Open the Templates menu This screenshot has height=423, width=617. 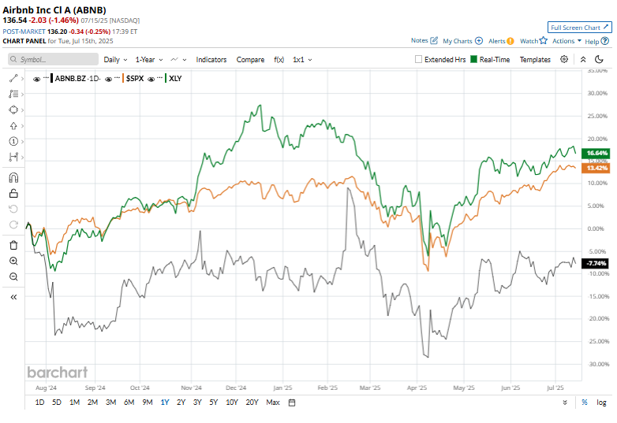point(535,60)
